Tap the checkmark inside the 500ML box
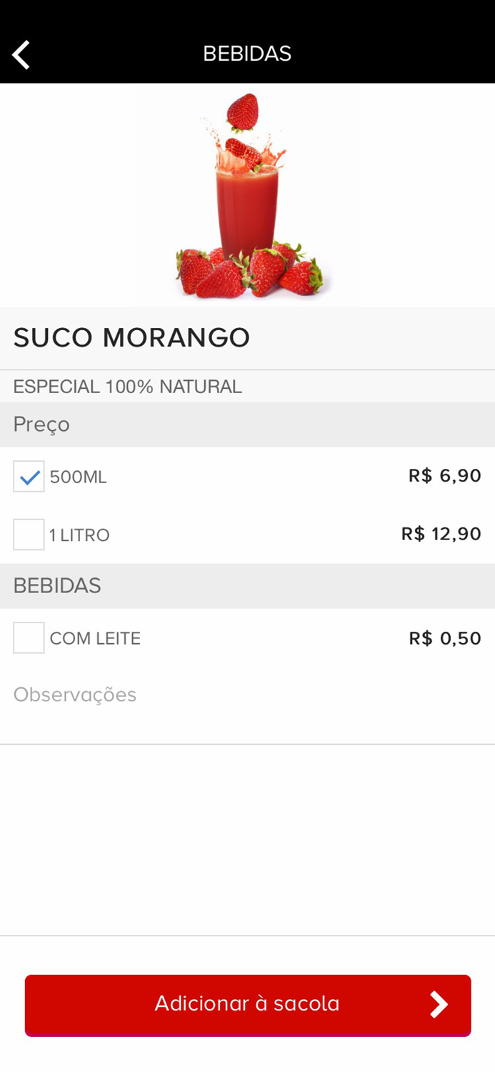Image resolution: width=495 pixels, height=1072 pixels. (29, 476)
